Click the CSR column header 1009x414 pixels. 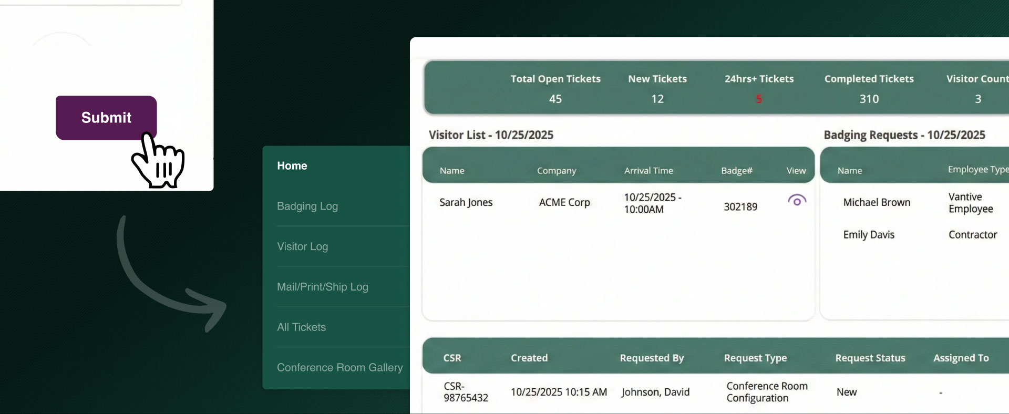pyautogui.click(x=452, y=358)
